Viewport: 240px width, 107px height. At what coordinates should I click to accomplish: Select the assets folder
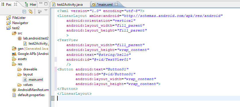[22, 59]
